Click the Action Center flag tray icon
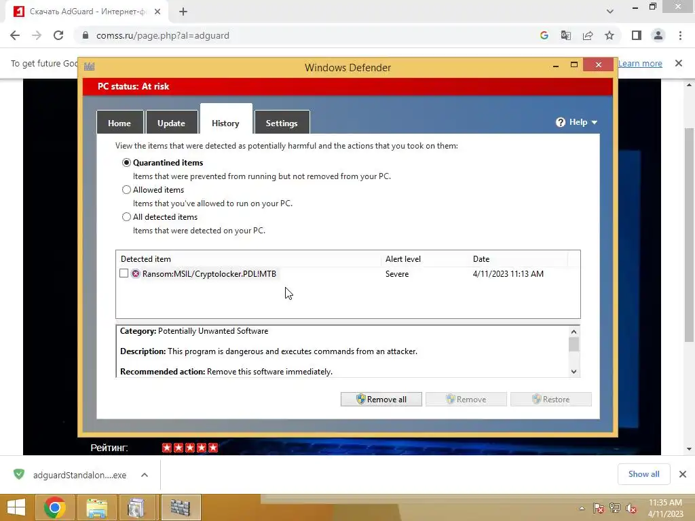Screen dimensions: 695x521 pos(599,508)
